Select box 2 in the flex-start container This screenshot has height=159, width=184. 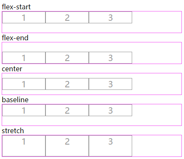tap(67, 17)
